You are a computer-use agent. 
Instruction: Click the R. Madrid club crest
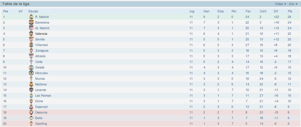coord(31,17)
